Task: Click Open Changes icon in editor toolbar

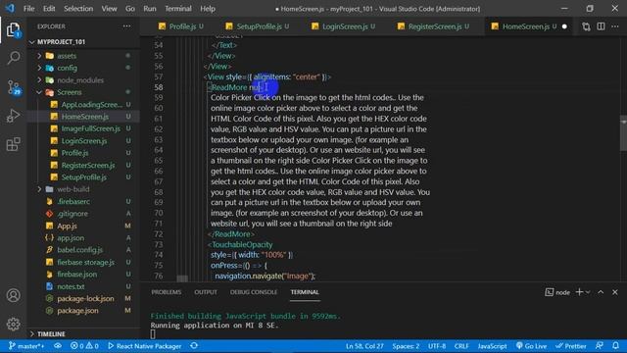Action: [586, 26]
